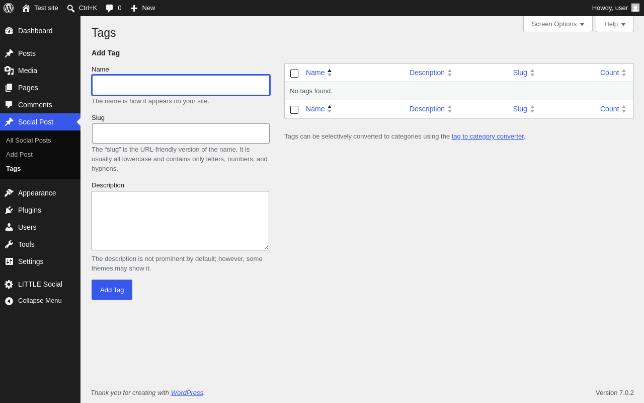
Task: Focus the tag Name input field
Action: (x=181, y=85)
